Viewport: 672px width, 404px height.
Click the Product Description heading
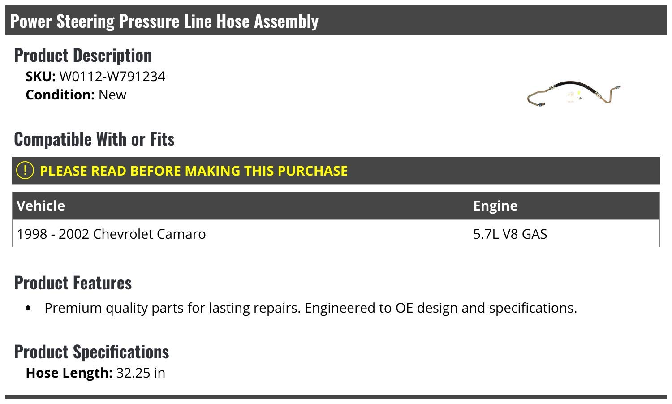pos(83,56)
